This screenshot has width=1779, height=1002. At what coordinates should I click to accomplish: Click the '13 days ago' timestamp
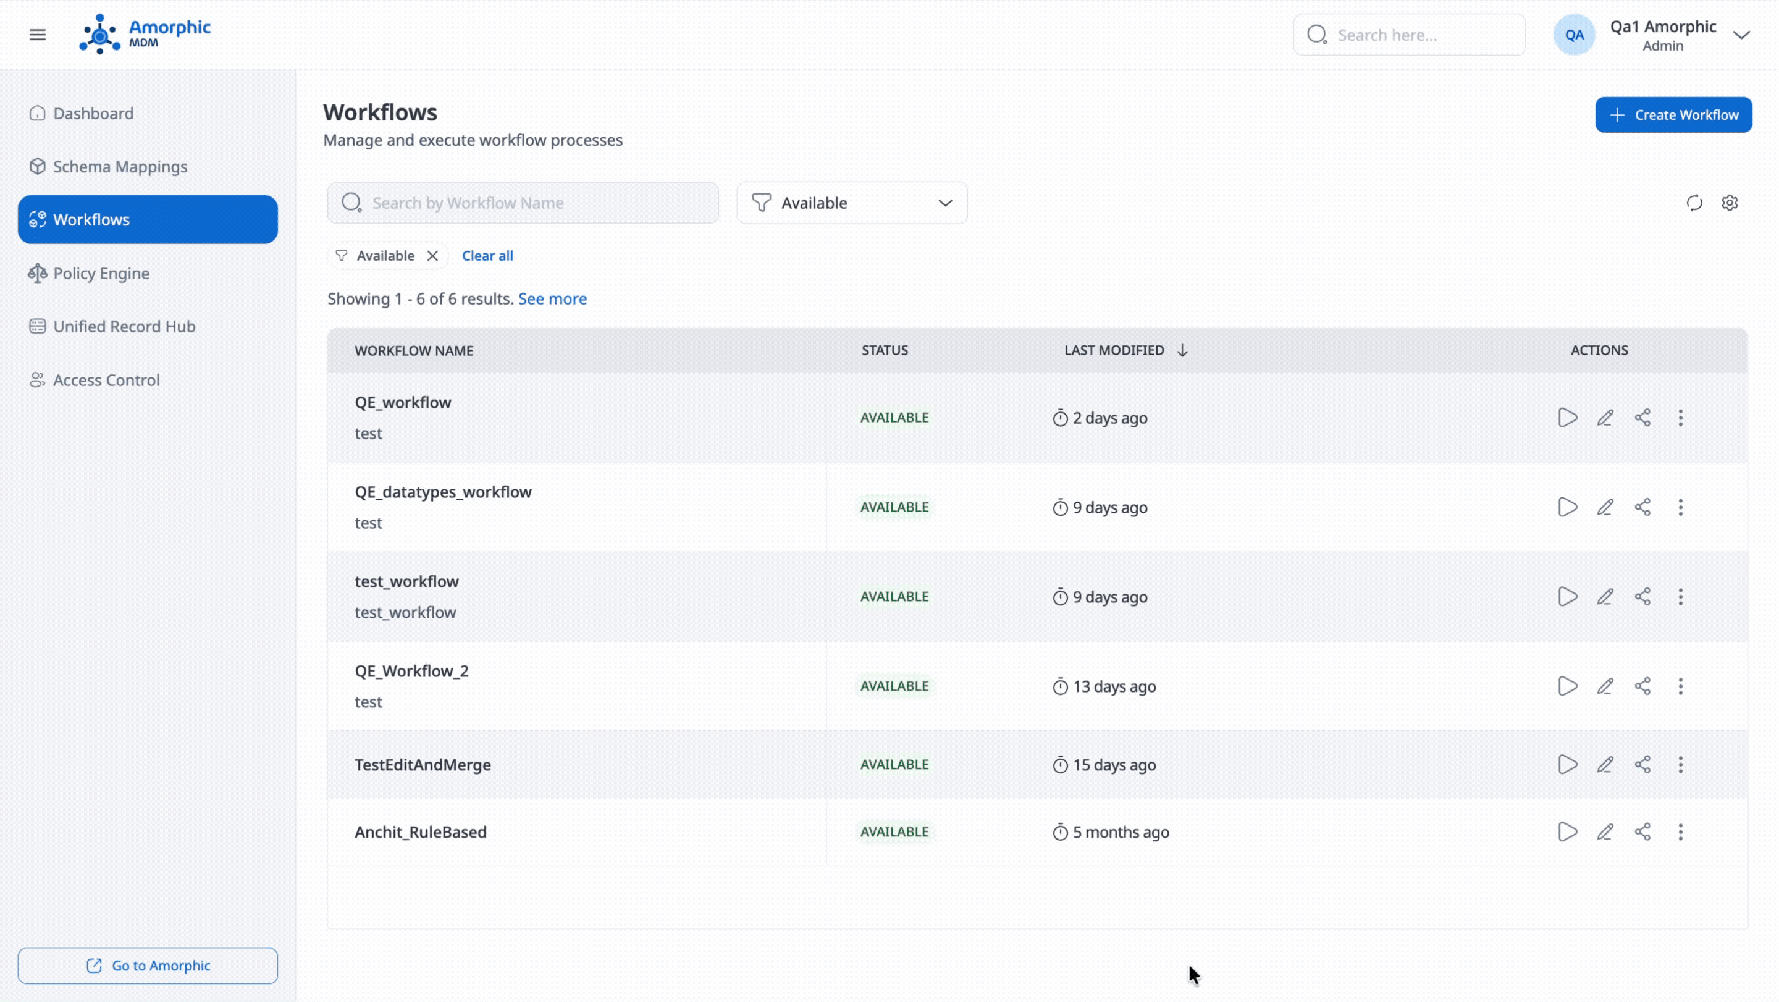click(1114, 687)
